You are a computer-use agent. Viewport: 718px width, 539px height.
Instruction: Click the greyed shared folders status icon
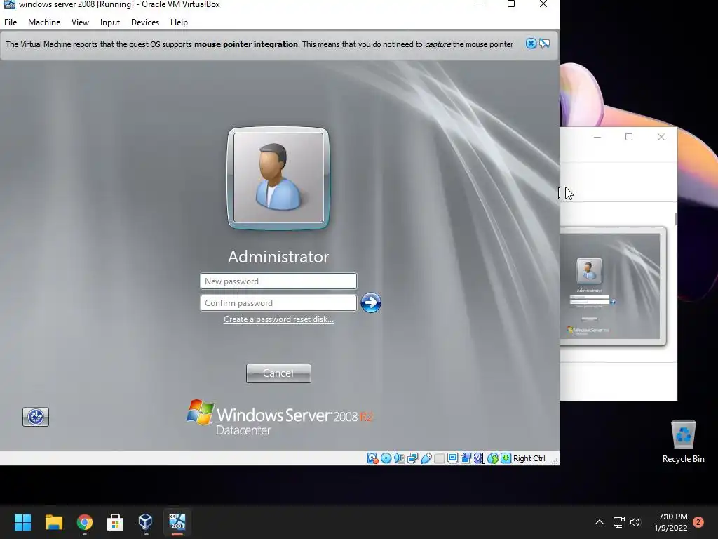coord(439,458)
